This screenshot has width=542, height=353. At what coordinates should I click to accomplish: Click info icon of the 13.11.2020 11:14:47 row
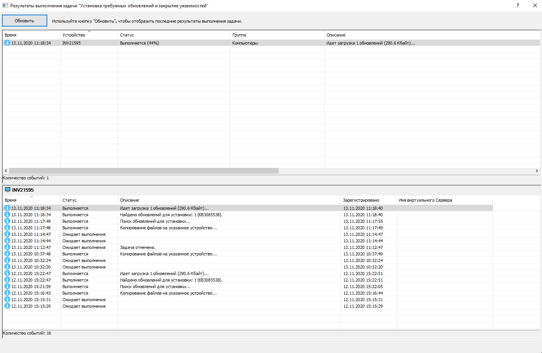tap(7, 234)
